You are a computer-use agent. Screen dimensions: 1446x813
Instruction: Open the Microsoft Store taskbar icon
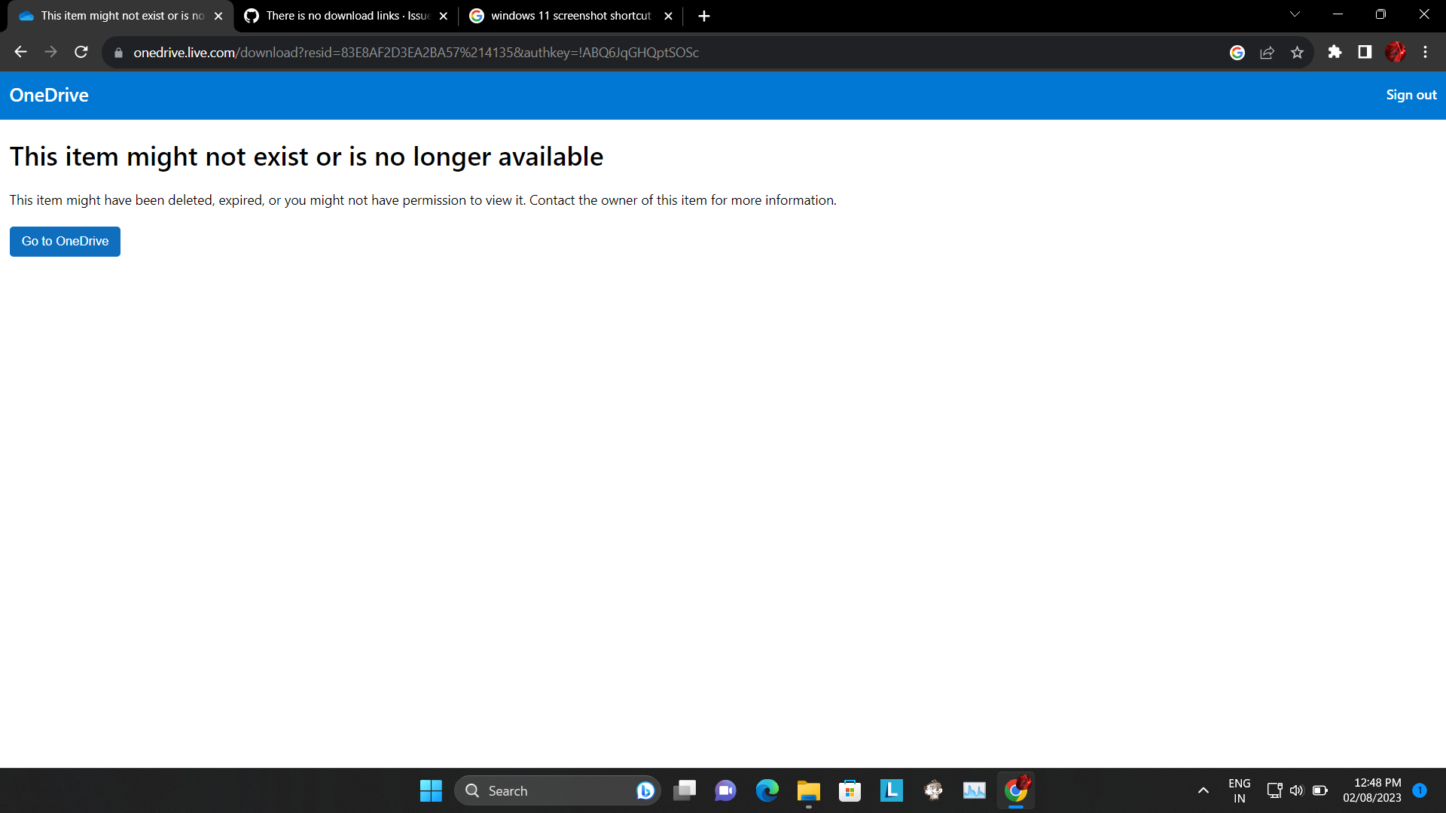click(x=850, y=790)
